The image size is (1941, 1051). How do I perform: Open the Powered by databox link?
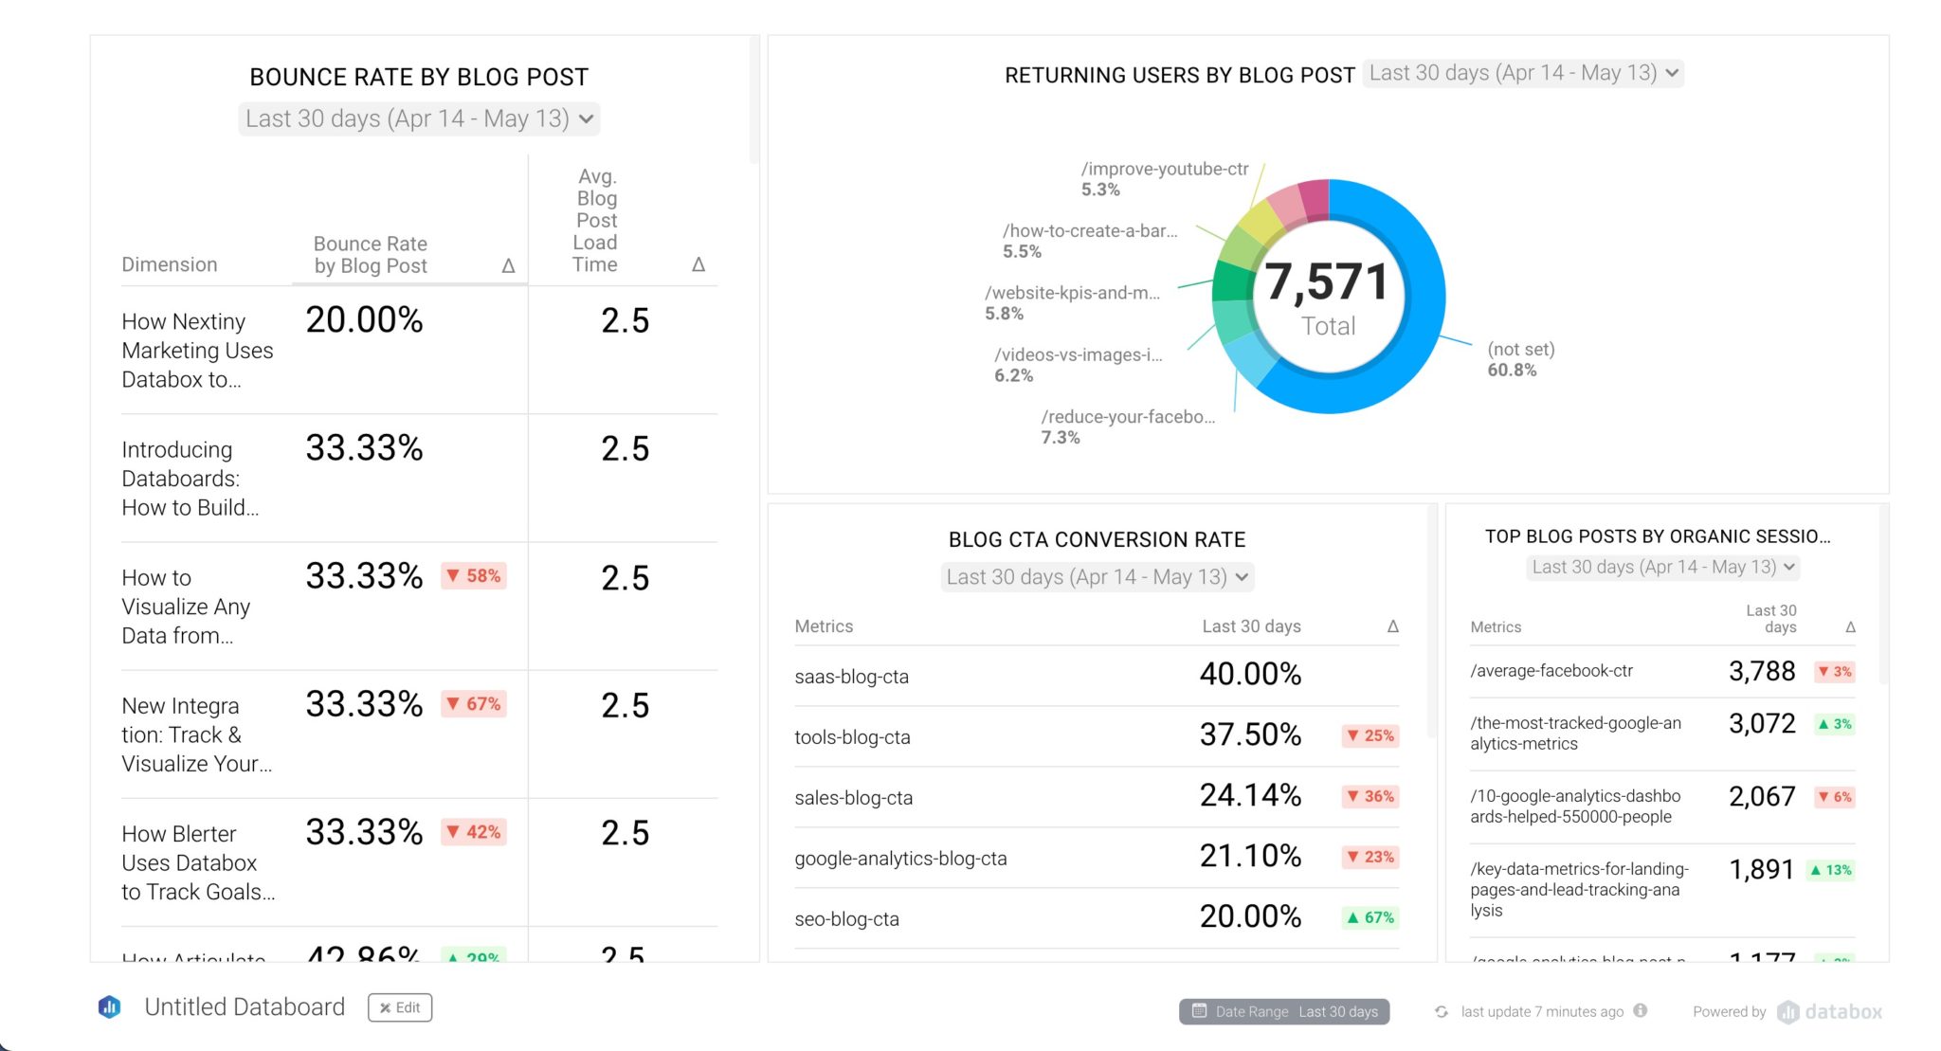pyautogui.click(x=1787, y=1011)
